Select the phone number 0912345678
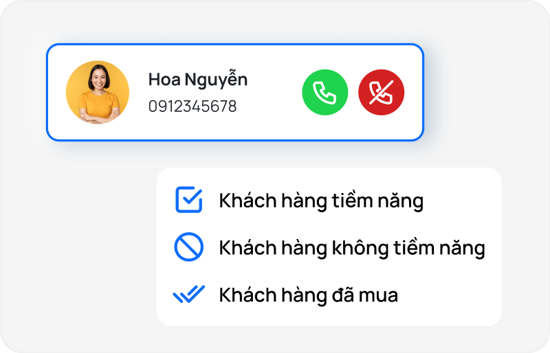This screenshot has width=550, height=353. (192, 106)
